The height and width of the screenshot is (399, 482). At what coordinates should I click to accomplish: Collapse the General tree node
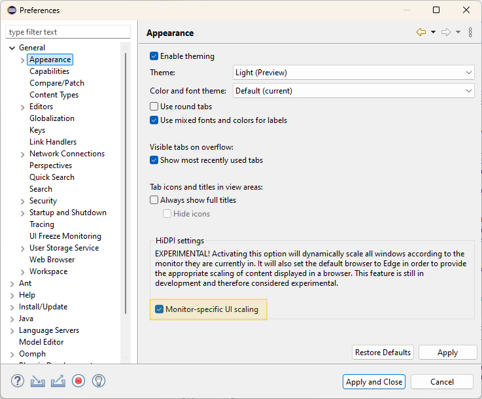pyautogui.click(x=12, y=48)
